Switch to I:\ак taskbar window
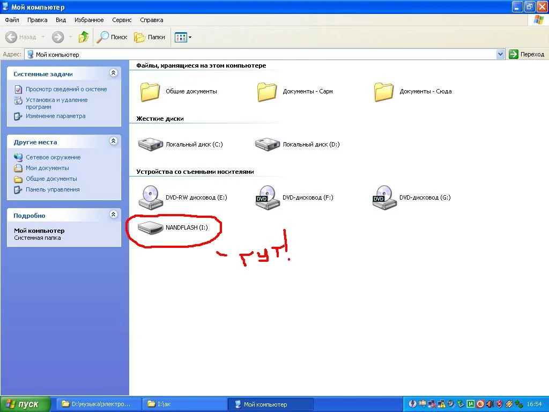 click(x=185, y=404)
